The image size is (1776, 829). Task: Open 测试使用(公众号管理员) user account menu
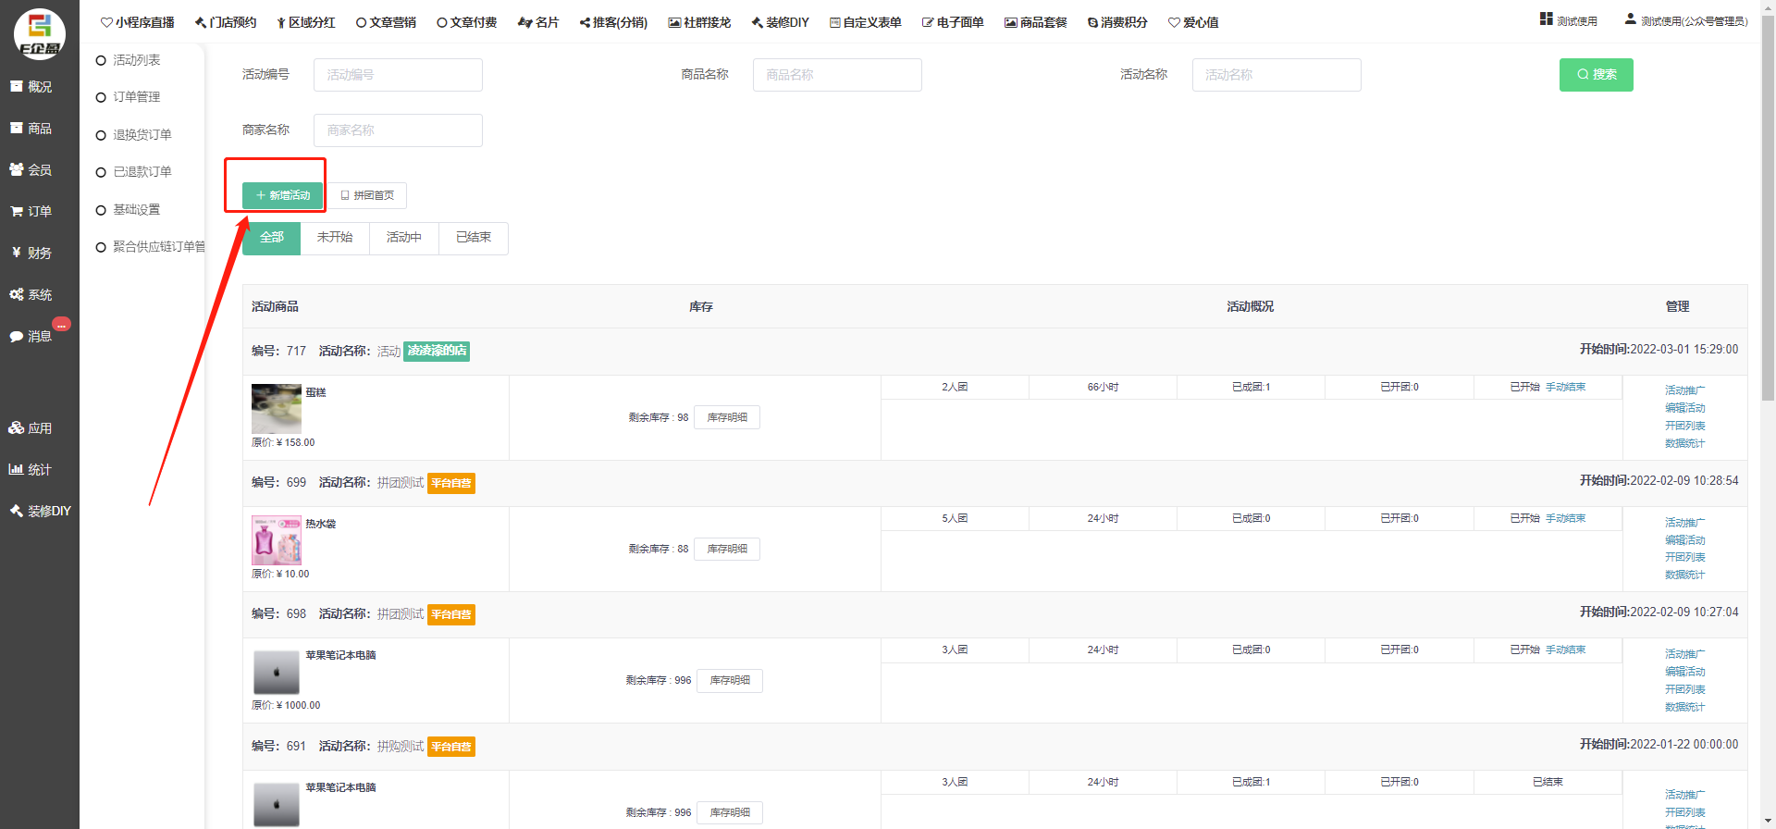click(1686, 20)
